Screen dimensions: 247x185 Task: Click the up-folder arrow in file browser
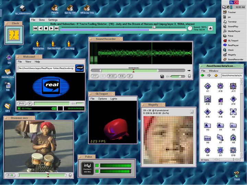(x=216, y=75)
